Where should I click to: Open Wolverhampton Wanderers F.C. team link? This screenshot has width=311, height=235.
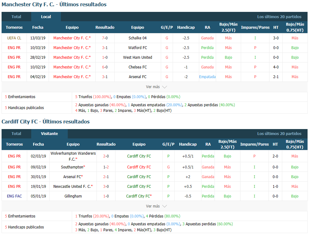(73, 156)
